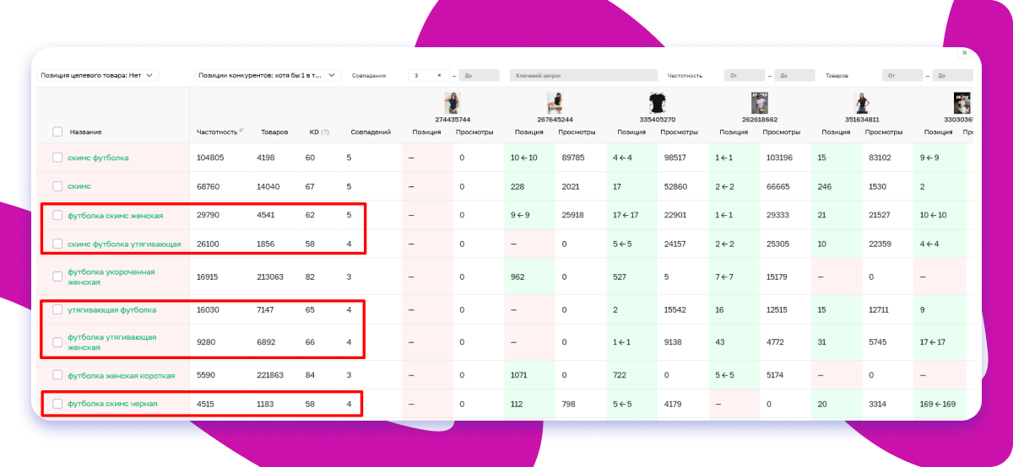Expand the Позиции конкурентов dropdown
Image resolution: width=1013 pixels, height=467 pixels.
268,75
